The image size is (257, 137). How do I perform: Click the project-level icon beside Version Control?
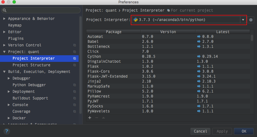(x=74, y=45)
